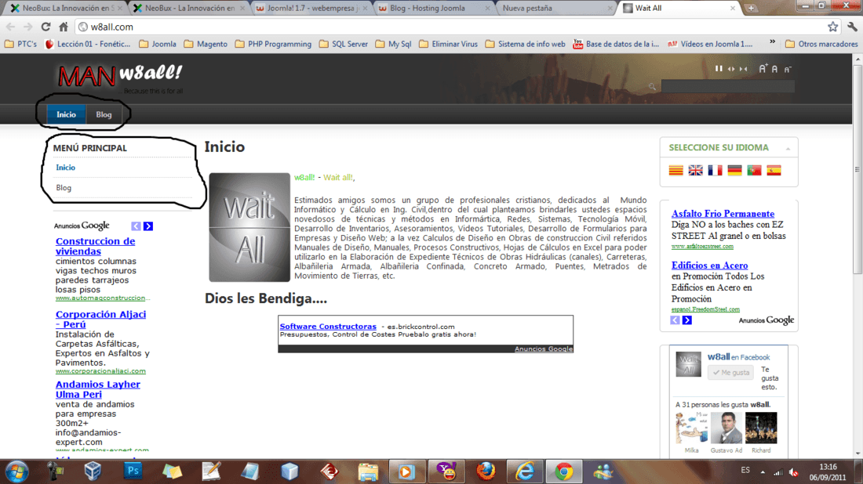Increase font size with A+ icon
863x484 pixels.
[x=763, y=68]
